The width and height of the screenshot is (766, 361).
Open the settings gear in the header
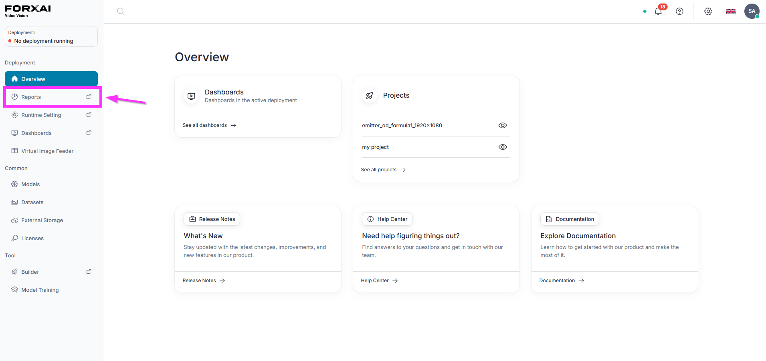(x=708, y=12)
